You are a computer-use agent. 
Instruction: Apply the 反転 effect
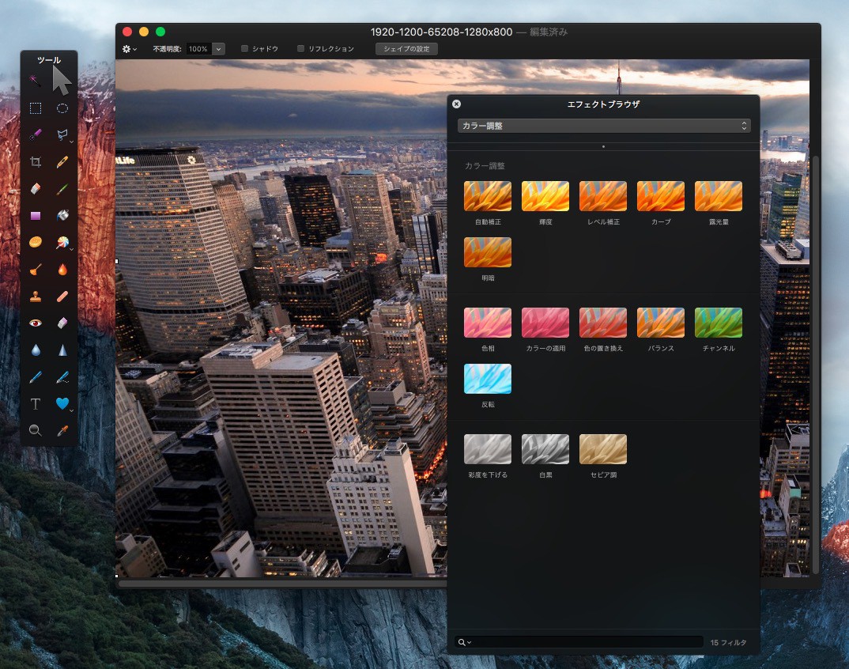(x=487, y=379)
